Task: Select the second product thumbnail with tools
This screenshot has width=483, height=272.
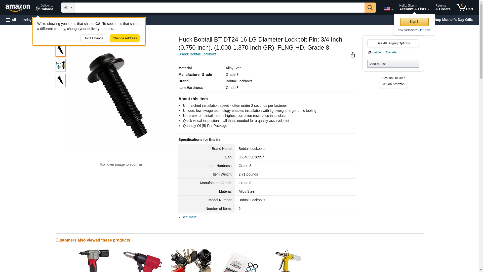Action: [61, 65]
